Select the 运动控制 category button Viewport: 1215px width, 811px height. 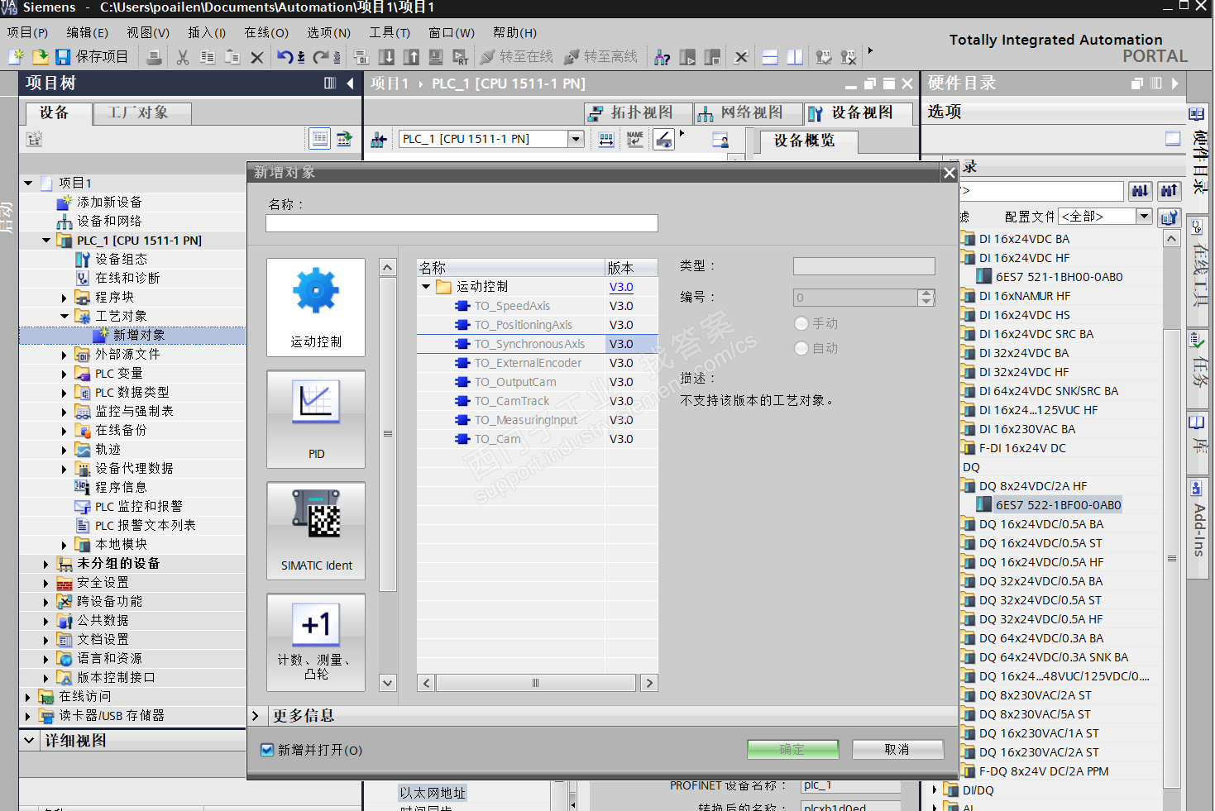316,308
